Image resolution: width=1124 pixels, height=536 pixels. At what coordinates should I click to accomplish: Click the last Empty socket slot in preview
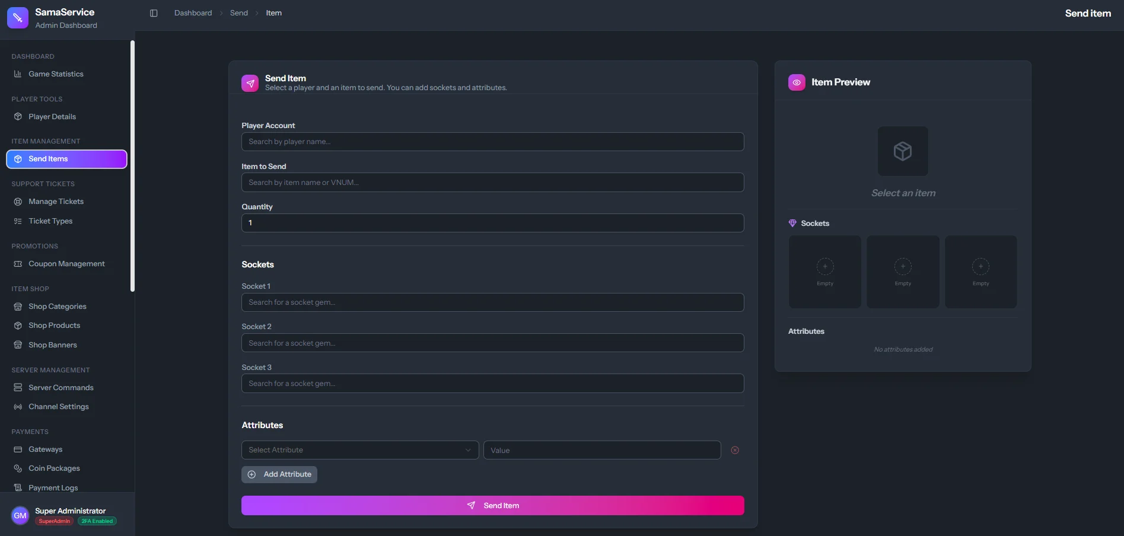point(981,272)
